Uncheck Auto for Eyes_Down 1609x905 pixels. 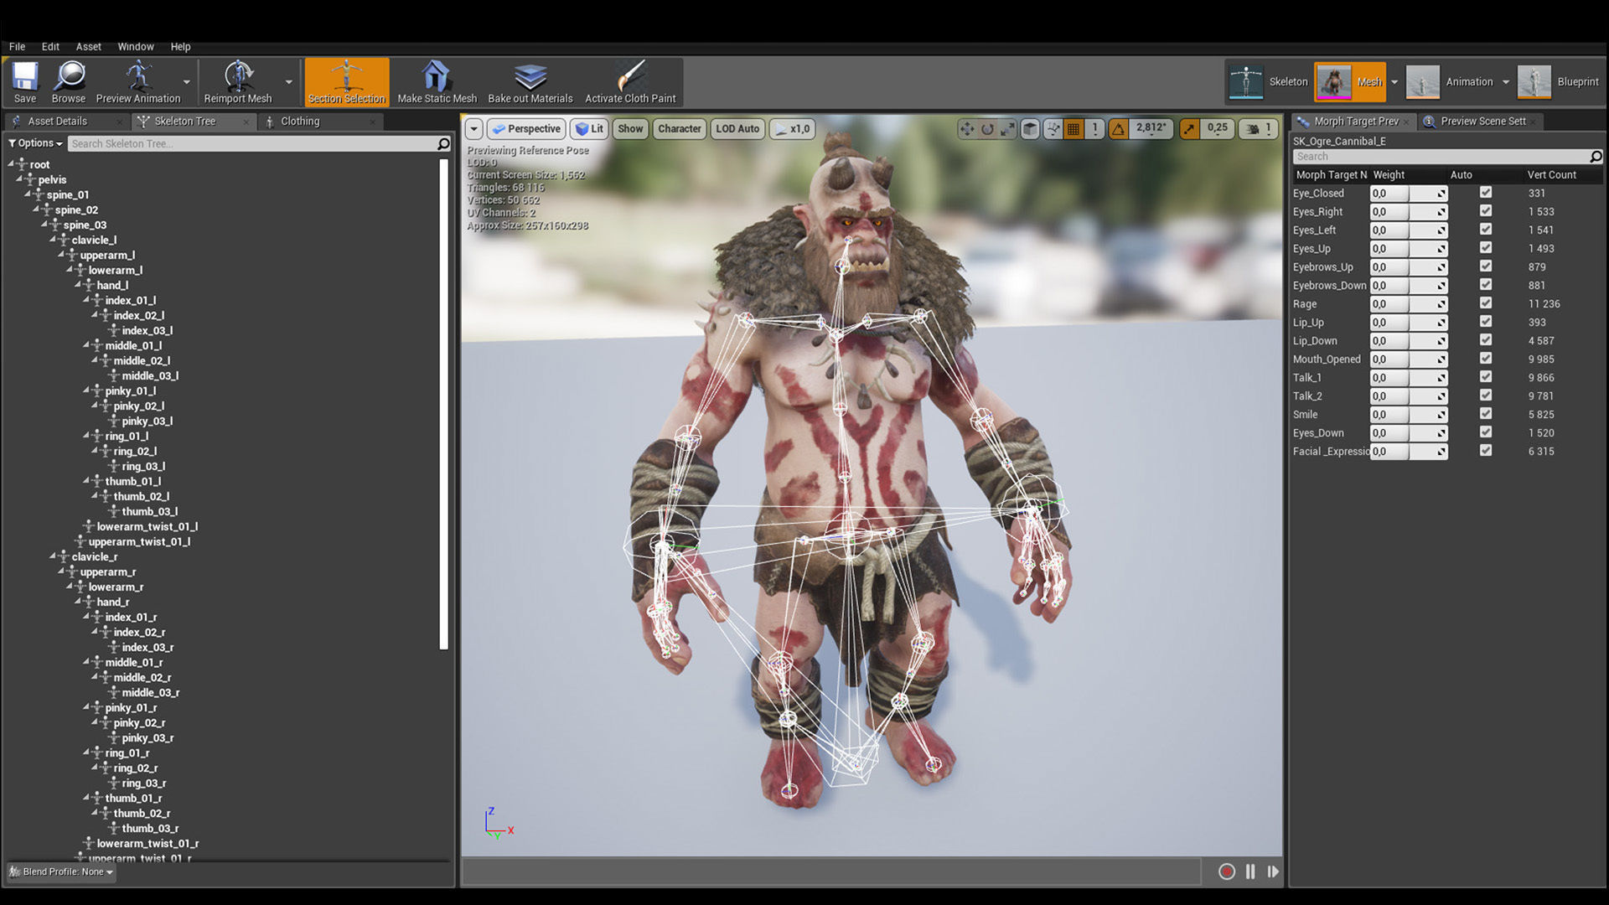(1486, 432)
